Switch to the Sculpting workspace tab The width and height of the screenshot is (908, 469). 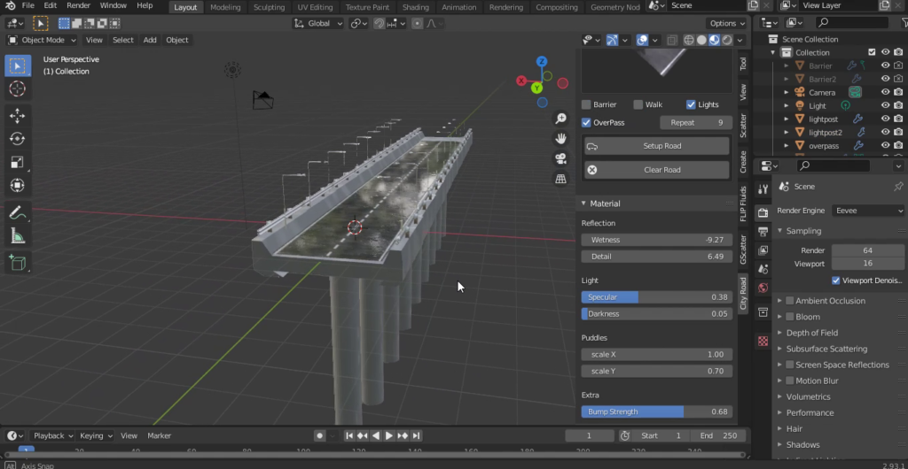pos(269,7)
